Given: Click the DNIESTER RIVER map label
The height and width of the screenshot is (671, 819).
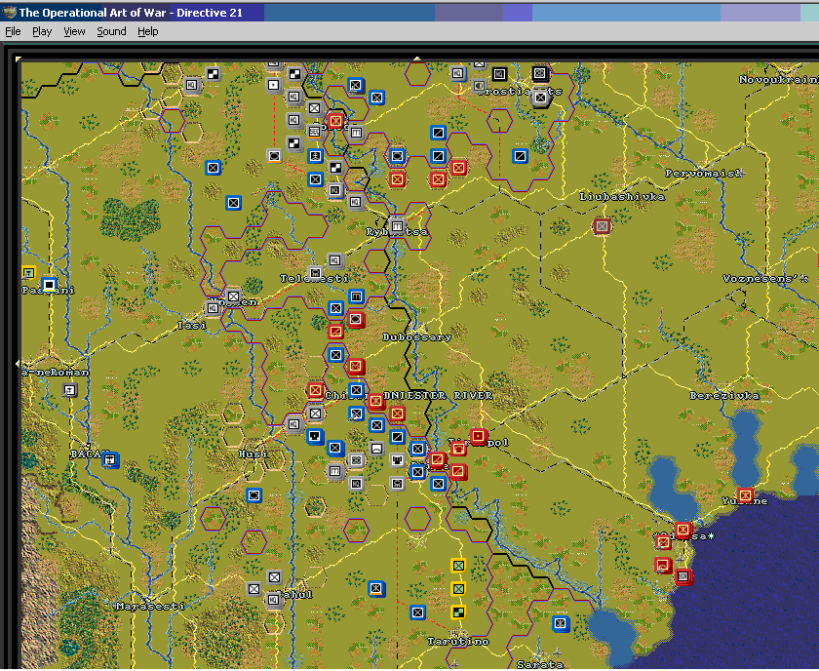Looking at the screenshot, I should (x=438, y=396).
